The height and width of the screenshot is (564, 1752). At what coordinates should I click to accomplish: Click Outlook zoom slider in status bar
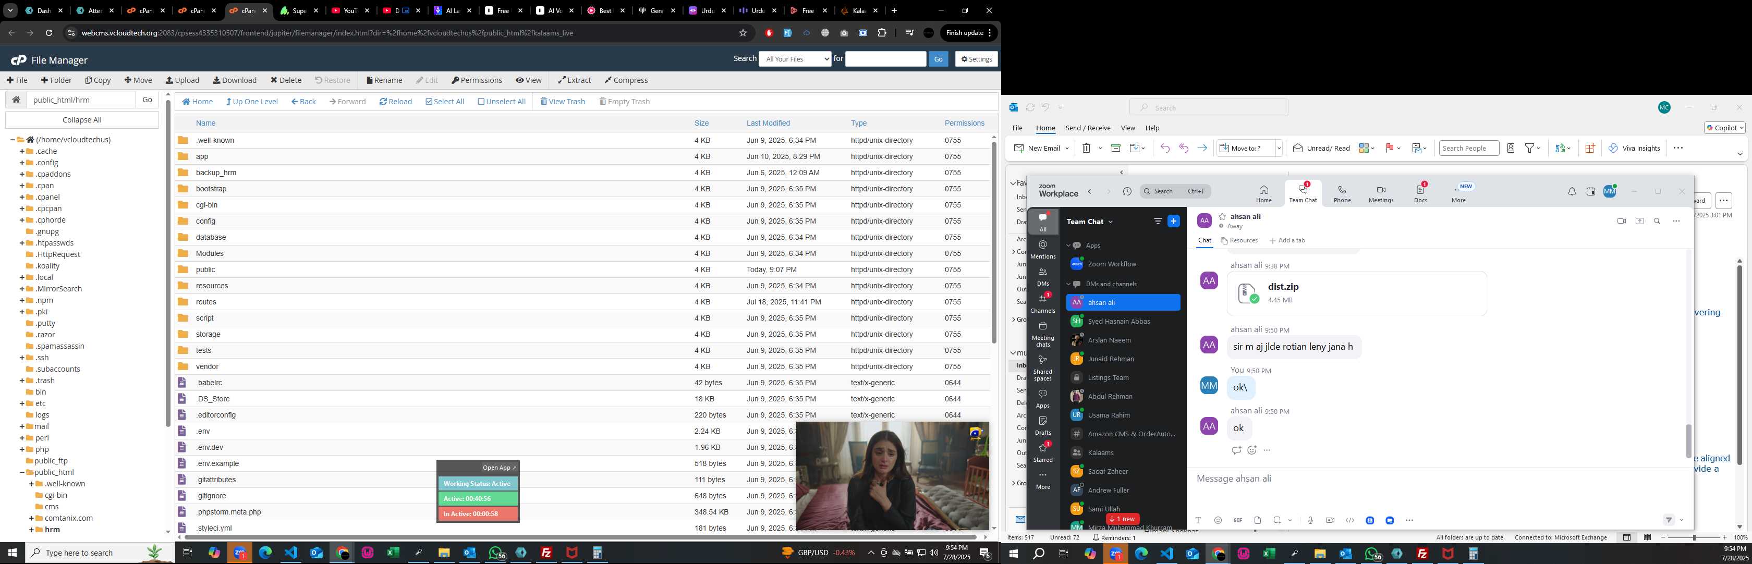click(1694, 537)
